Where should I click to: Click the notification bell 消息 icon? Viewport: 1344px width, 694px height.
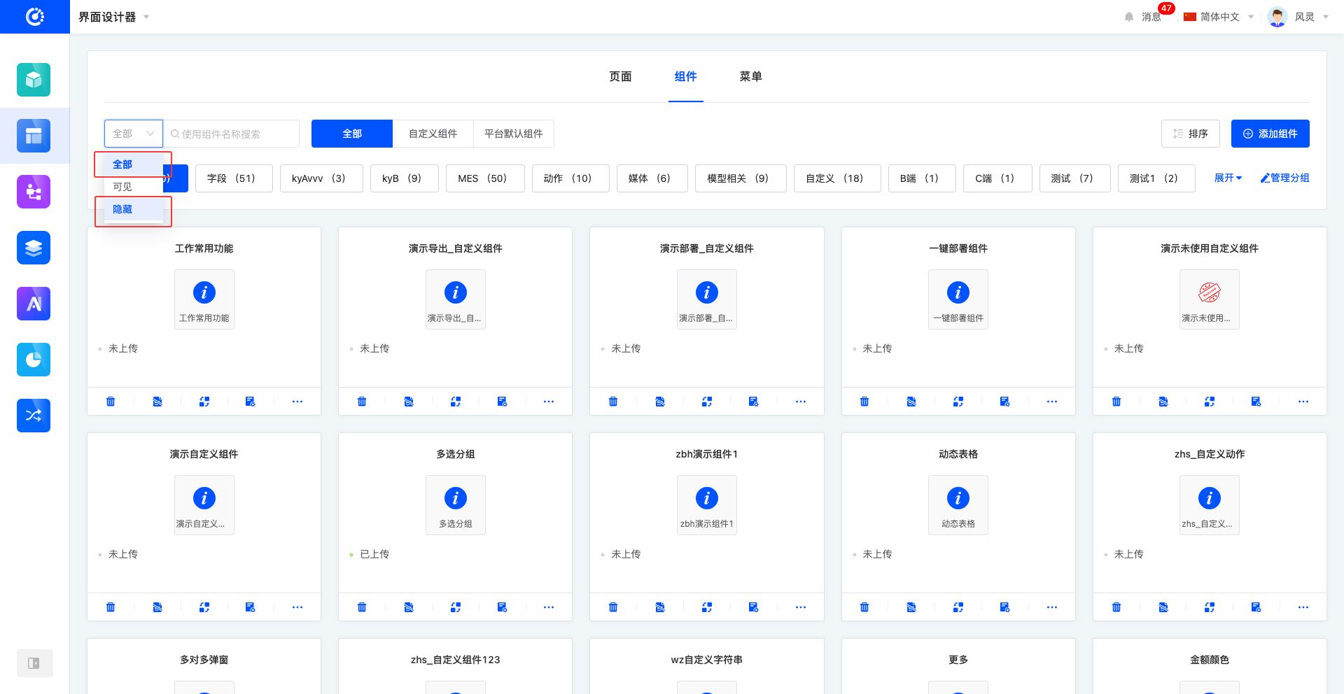tap(1129, 17)
